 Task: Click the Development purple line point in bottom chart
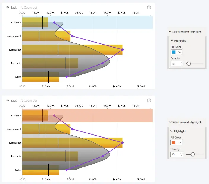tap(72, 129)
